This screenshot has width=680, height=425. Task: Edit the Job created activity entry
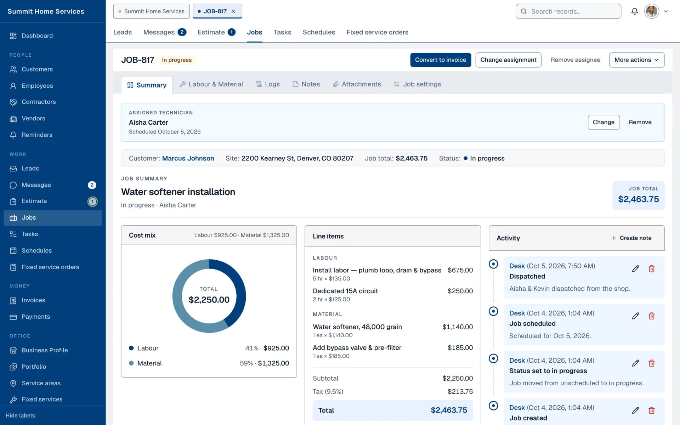coord(636,410)
